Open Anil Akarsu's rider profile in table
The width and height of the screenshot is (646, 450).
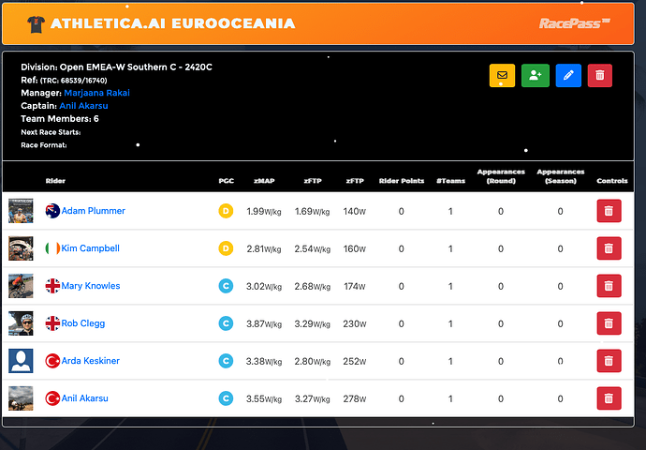click(x=84, y=398)
